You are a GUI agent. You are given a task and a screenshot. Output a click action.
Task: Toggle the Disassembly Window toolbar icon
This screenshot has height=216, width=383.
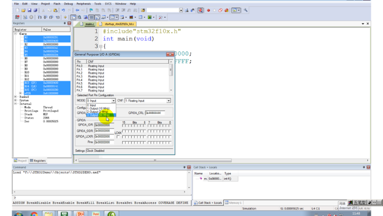[x=80, y=17]
